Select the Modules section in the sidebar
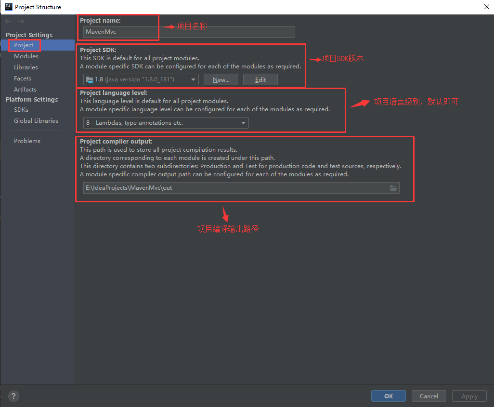 26,56
